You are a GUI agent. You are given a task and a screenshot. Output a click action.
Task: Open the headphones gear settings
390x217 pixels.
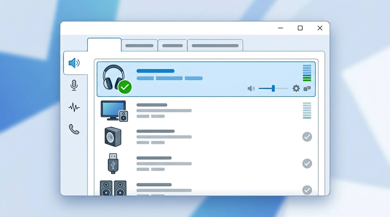click(296, 89)
